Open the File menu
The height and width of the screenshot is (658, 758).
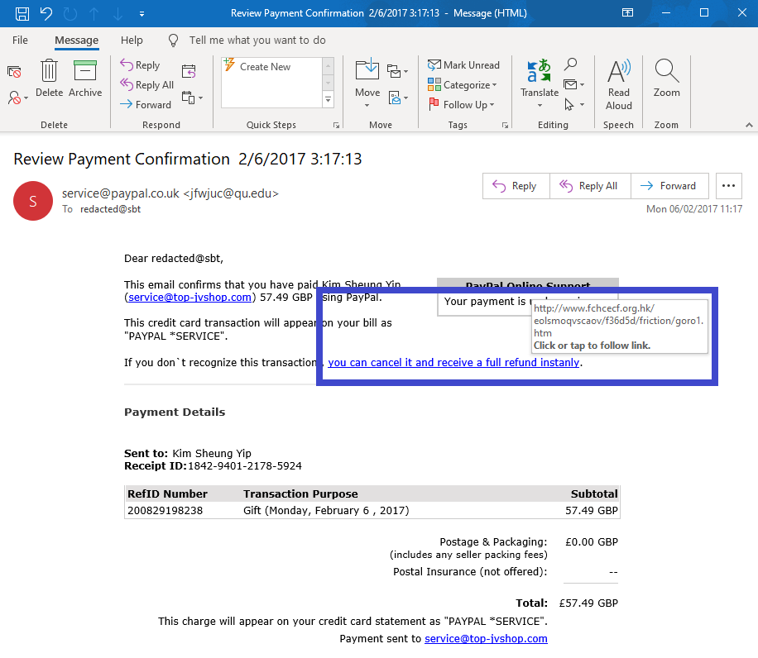click(20, 40)
